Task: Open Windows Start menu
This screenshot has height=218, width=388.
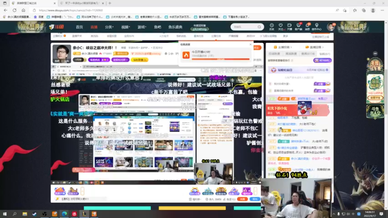Action: click(5, 214)
